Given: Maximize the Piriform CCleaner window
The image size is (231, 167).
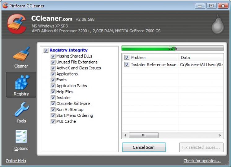Looking at the screenshot, I should point(211,6).
